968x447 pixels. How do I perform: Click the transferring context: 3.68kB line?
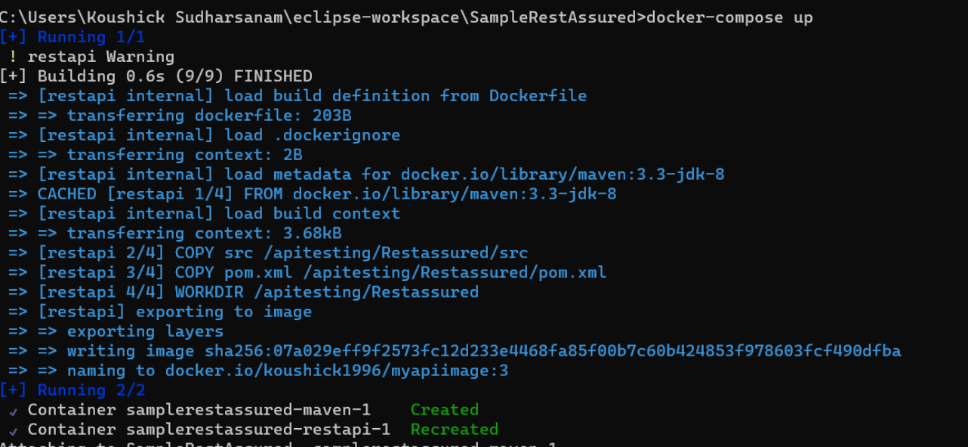(204, 233)
